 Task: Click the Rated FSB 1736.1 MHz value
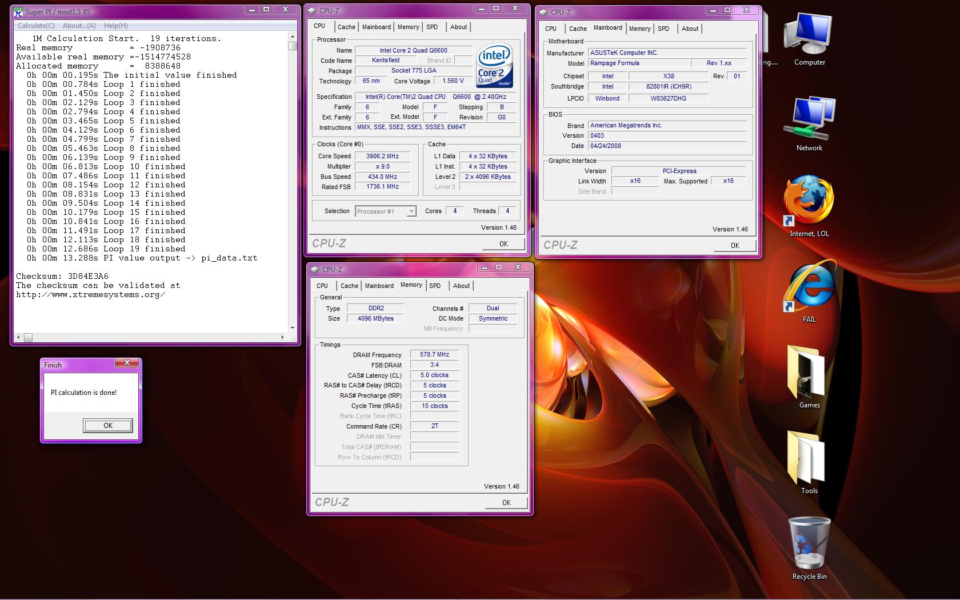(382, 187)
